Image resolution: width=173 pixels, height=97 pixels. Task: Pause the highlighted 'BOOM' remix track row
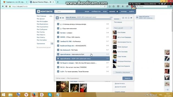pos(58,58)
